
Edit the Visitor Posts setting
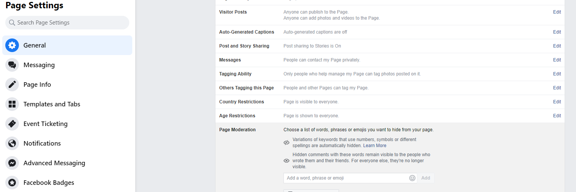pos(557,12)
